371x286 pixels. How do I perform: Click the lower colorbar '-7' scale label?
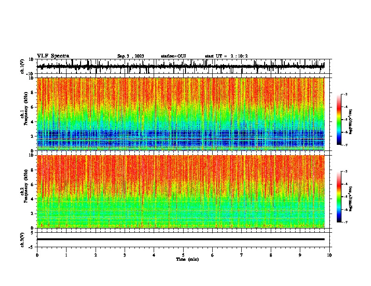pyautogui.click(x=345, y=222)
